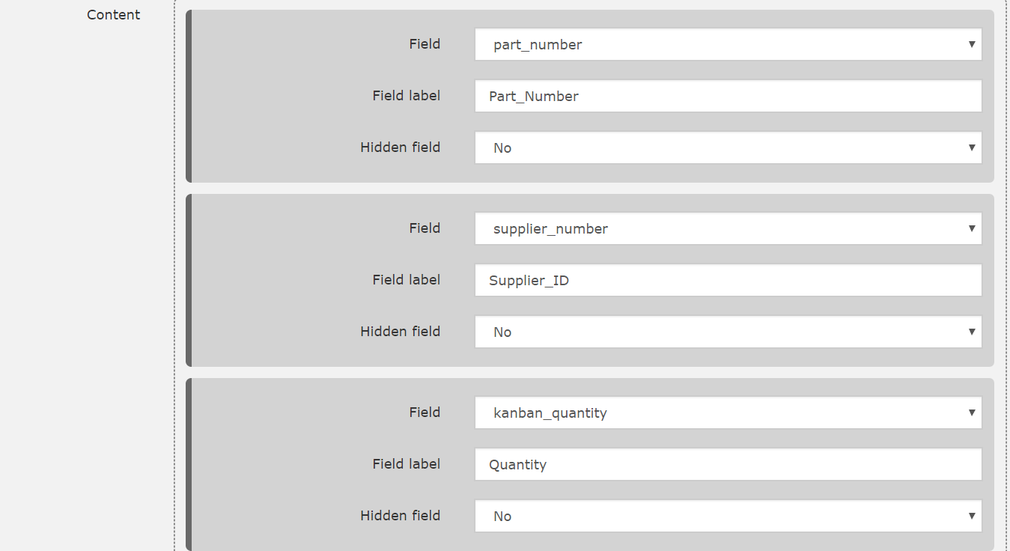Open the kanban_quantity Field dropdown

pyautogui.click(x=728, y=413)
